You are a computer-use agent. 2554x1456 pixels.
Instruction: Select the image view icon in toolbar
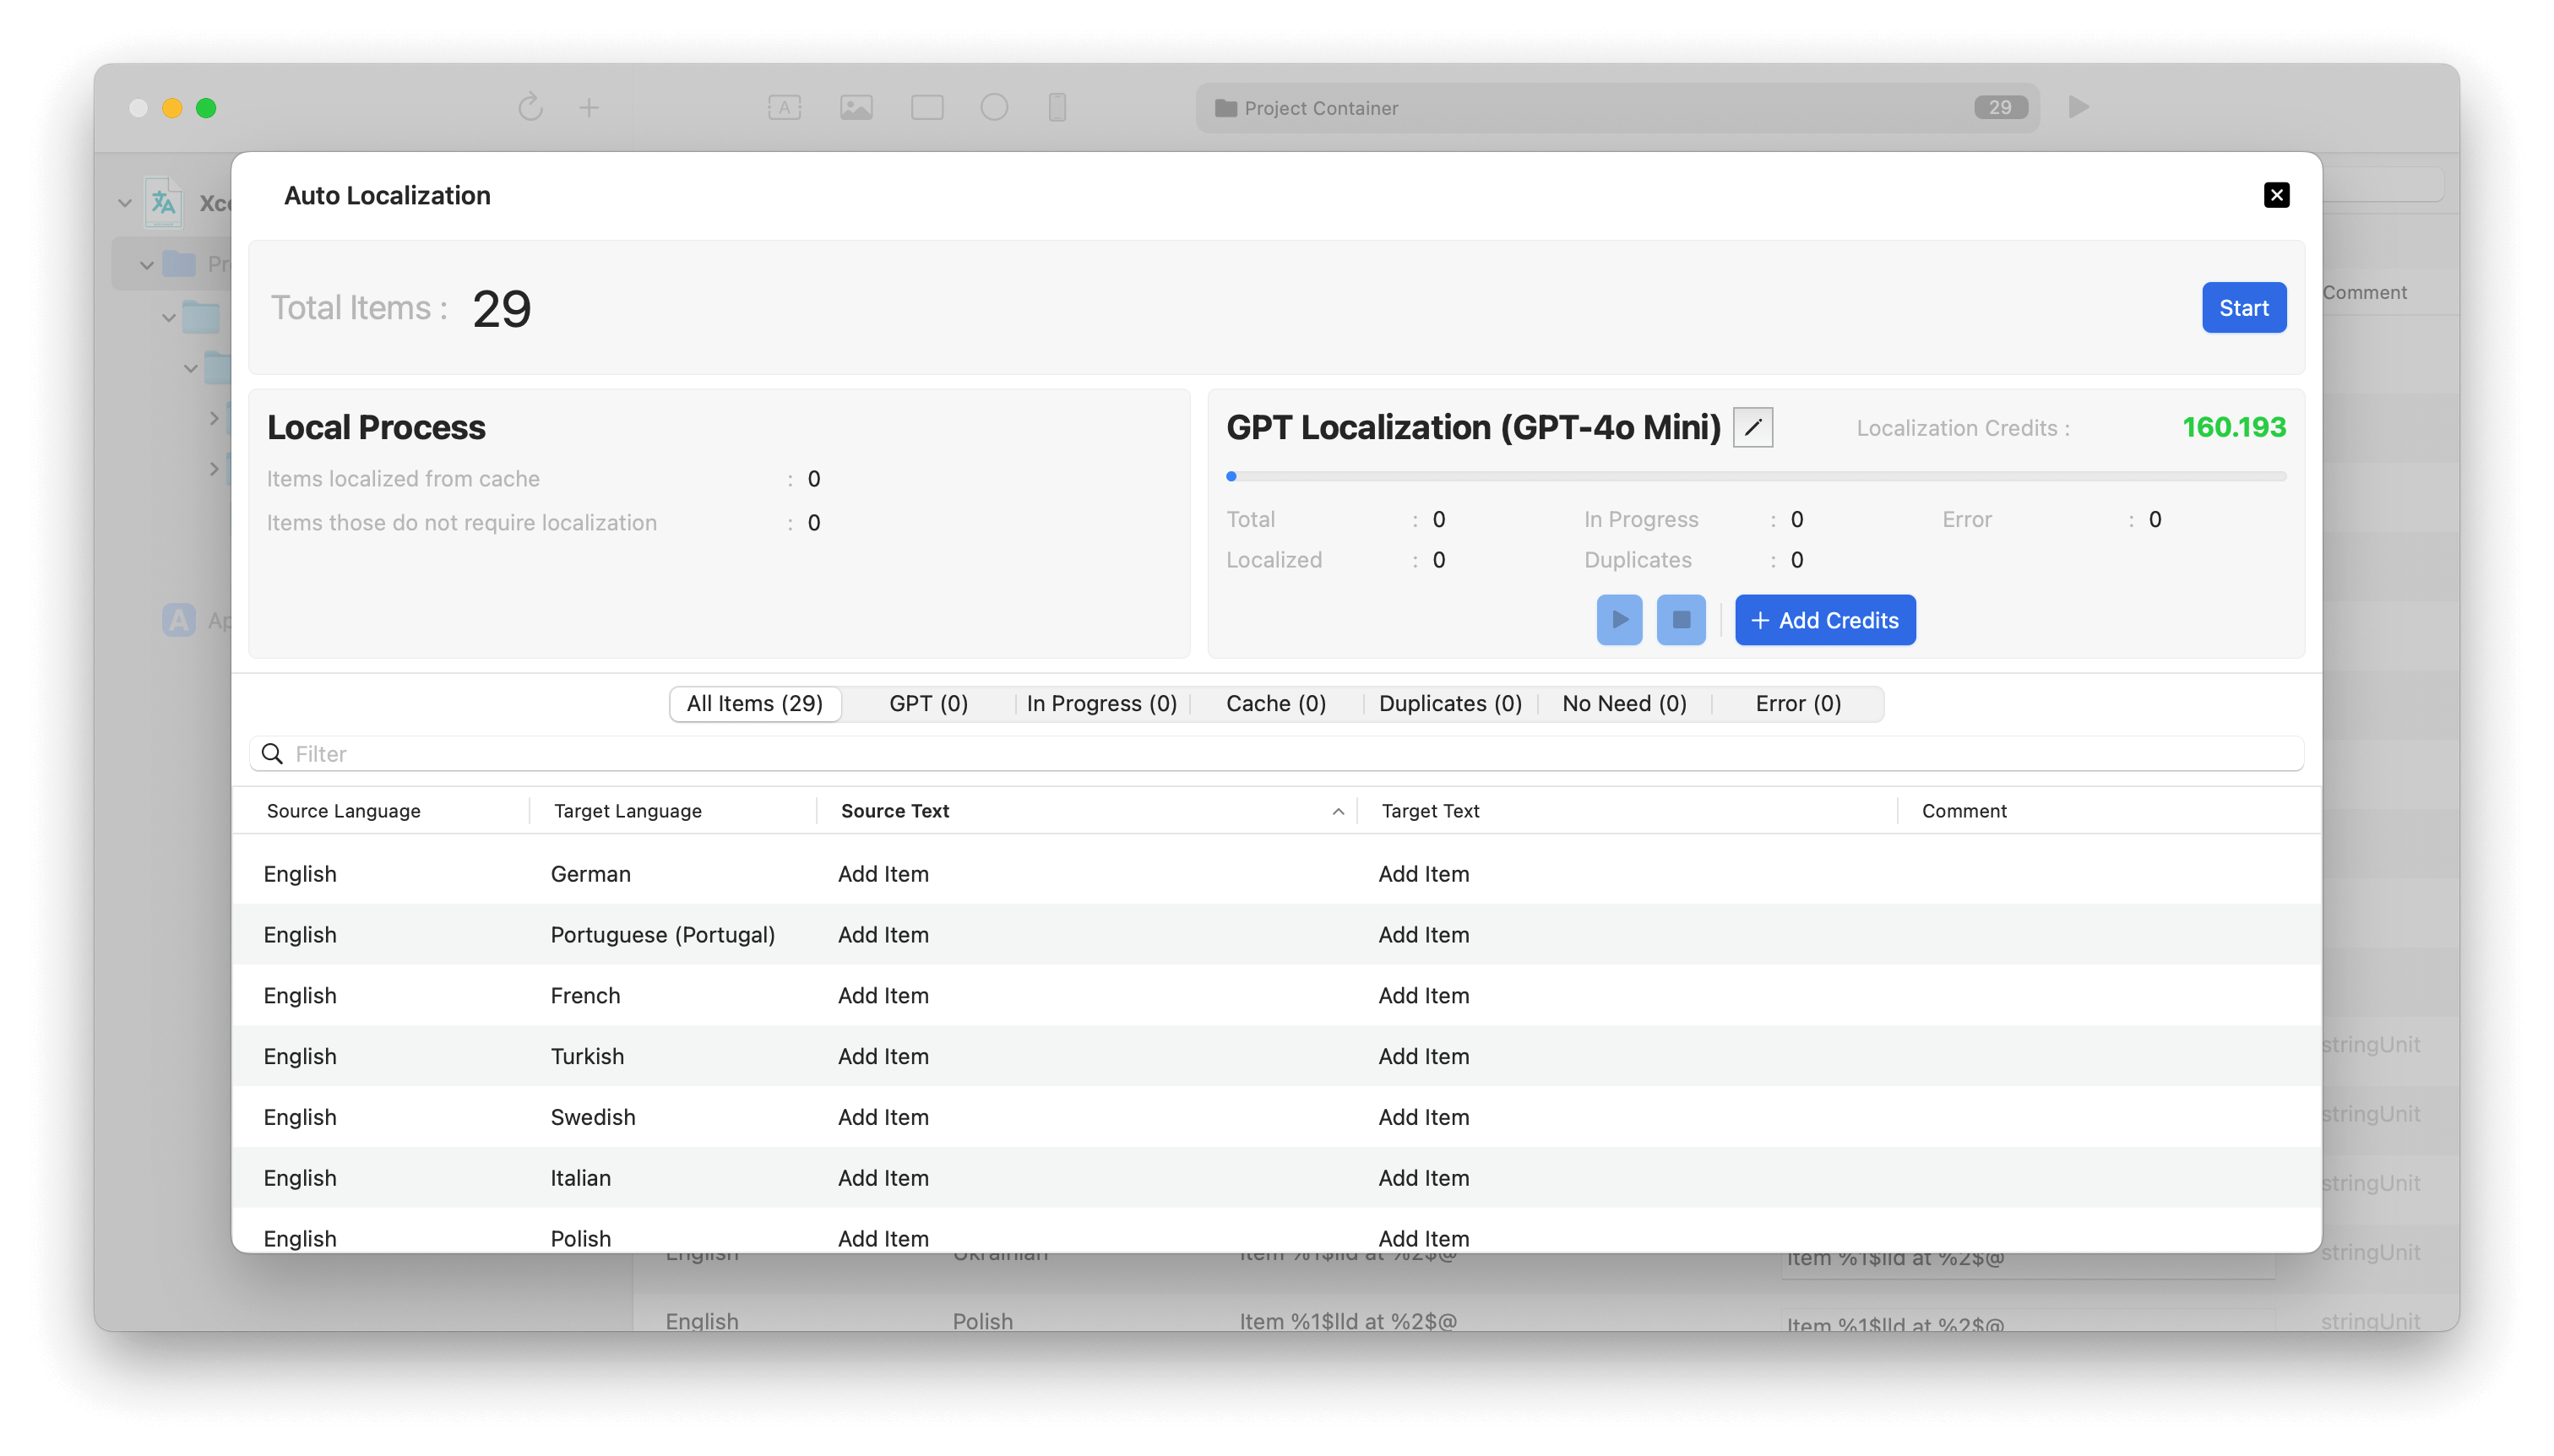pos(856,107)
